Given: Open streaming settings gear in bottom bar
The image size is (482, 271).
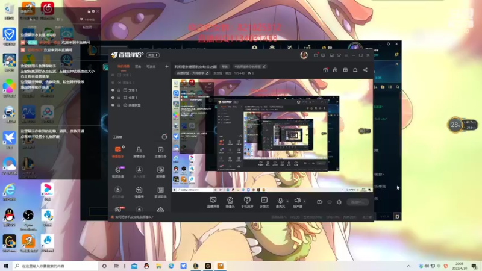Looking at the screenshot, I should pos(339,202).
